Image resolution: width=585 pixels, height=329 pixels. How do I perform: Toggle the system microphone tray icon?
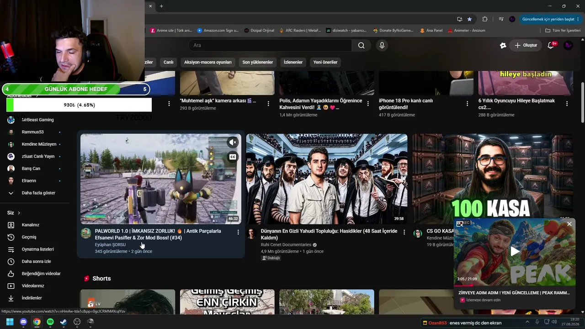537,322
